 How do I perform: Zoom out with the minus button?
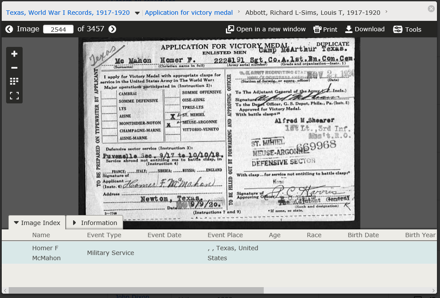[14, 68]
